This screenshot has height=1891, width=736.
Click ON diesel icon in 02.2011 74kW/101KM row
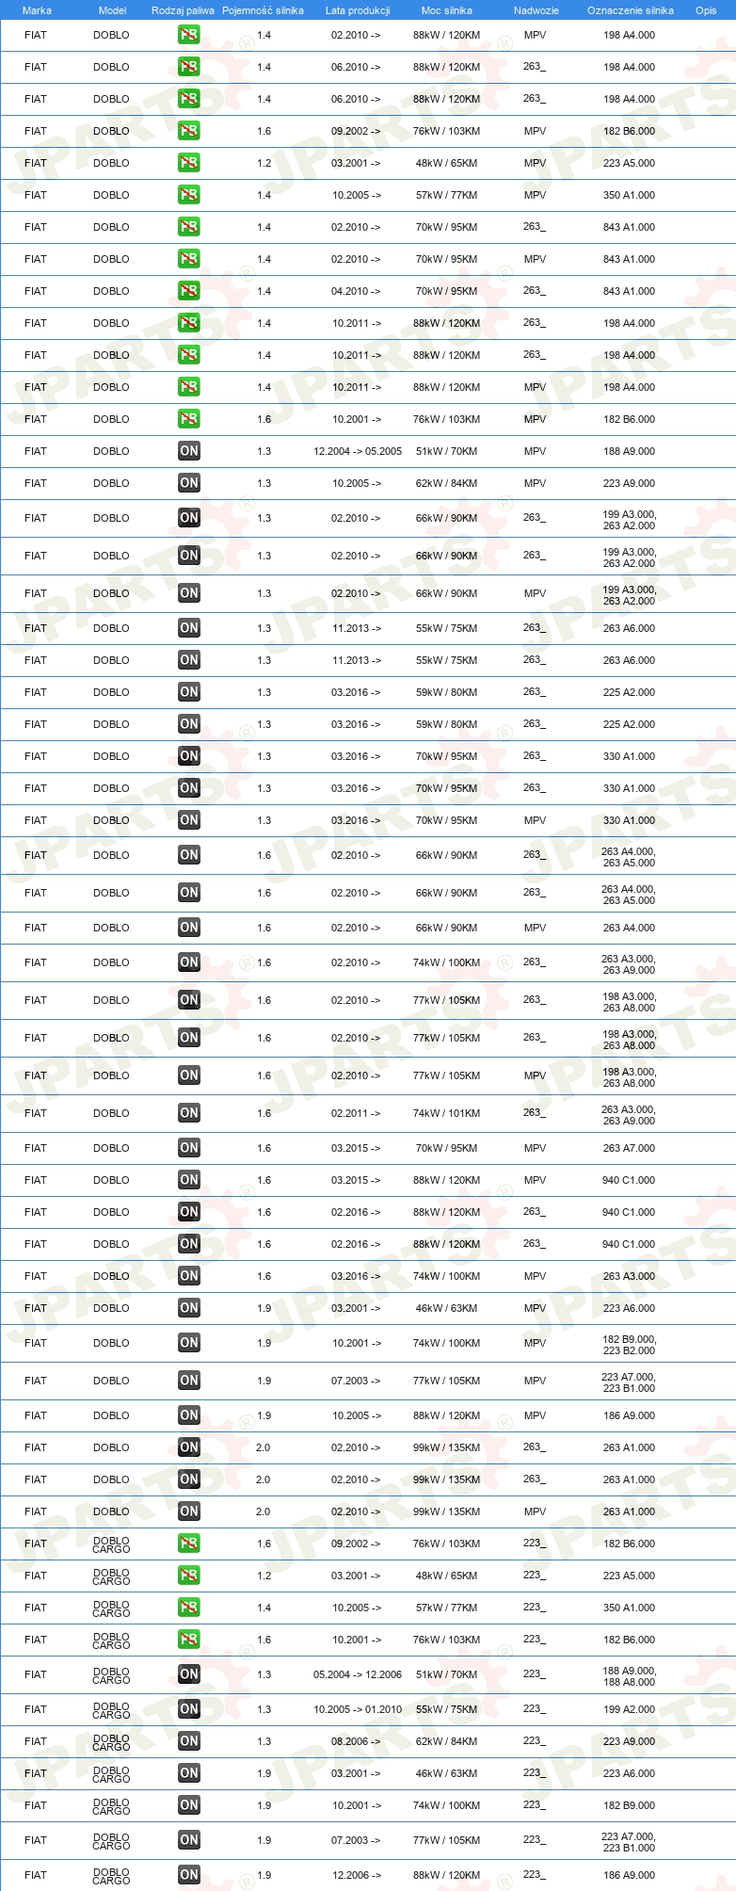pos(189,1113)
